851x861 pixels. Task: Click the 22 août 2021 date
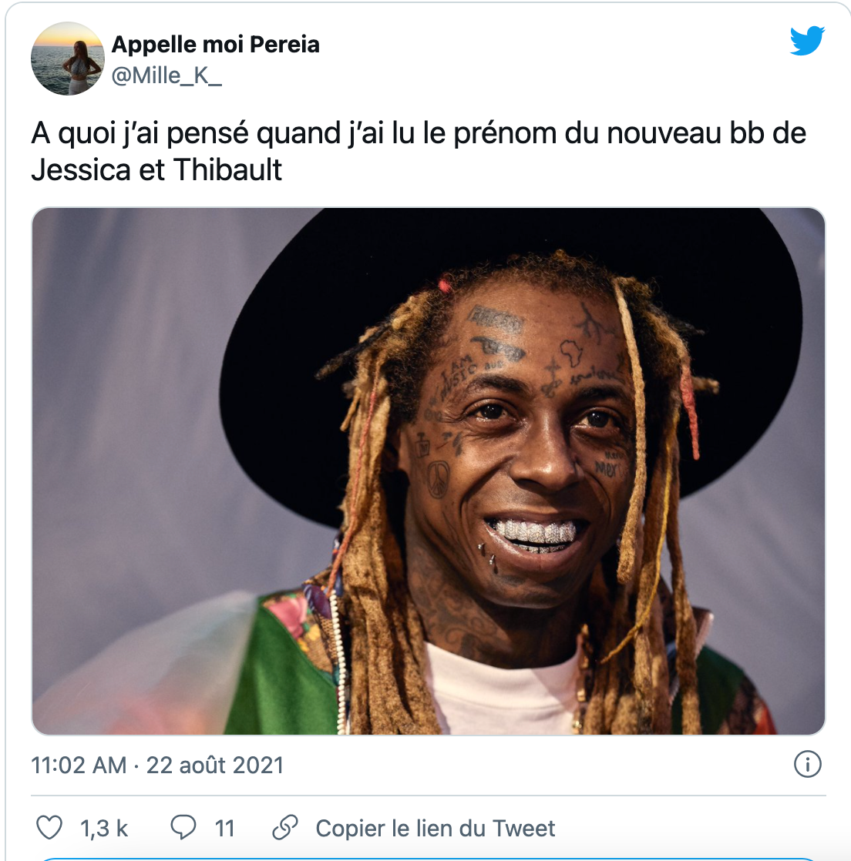click(215, 765)
